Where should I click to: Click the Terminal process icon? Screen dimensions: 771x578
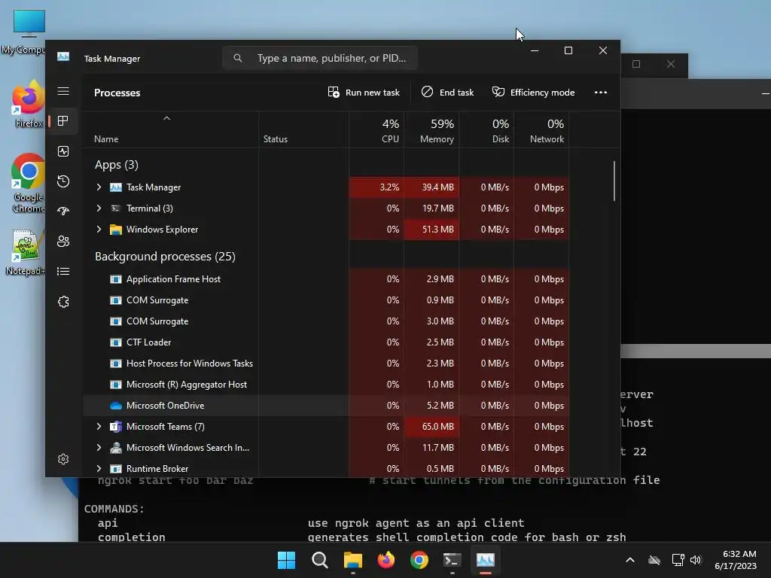[x=115, y=208]
